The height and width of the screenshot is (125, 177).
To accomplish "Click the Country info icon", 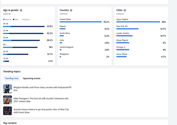I will click(71, 10).
